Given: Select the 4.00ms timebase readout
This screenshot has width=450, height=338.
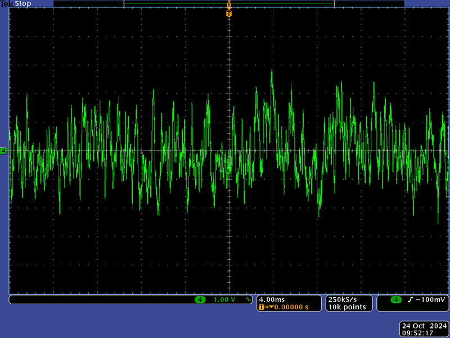Looking at the screenshot, I should 272,300.
